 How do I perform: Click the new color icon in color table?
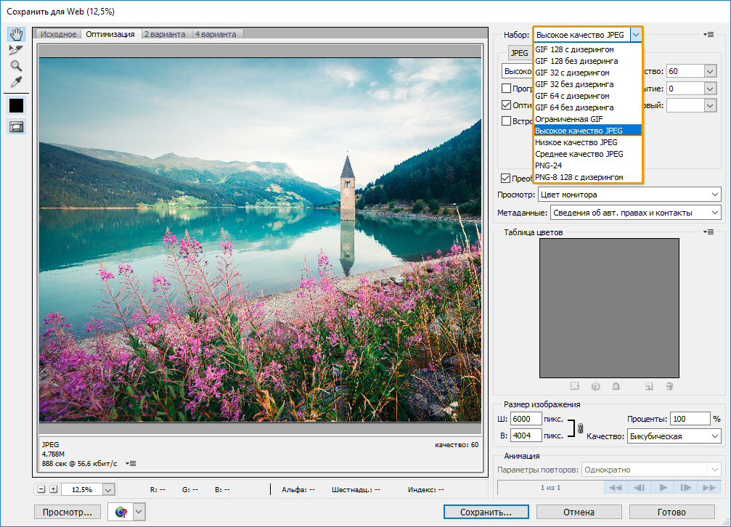point(649,386)
